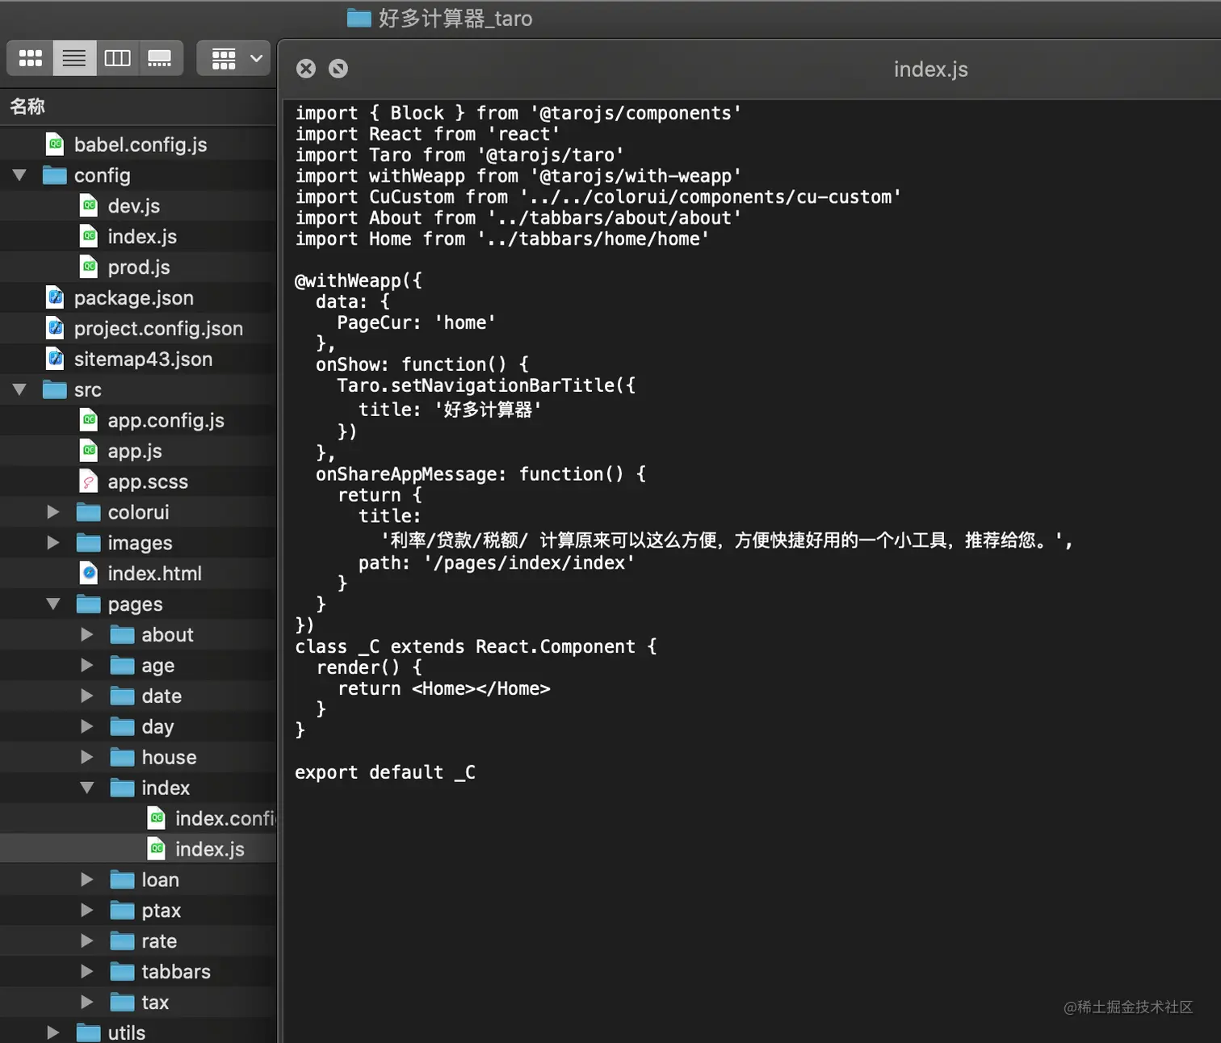Select the colorui folder icon

pos(89,512)
